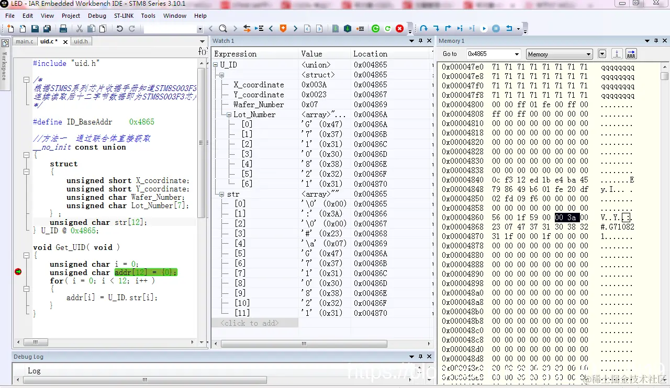Image resolution: width=670 pixels, height=388 pixels.
Task: Click the Save All toolbar icon
Action: click(x=47, y=29)
